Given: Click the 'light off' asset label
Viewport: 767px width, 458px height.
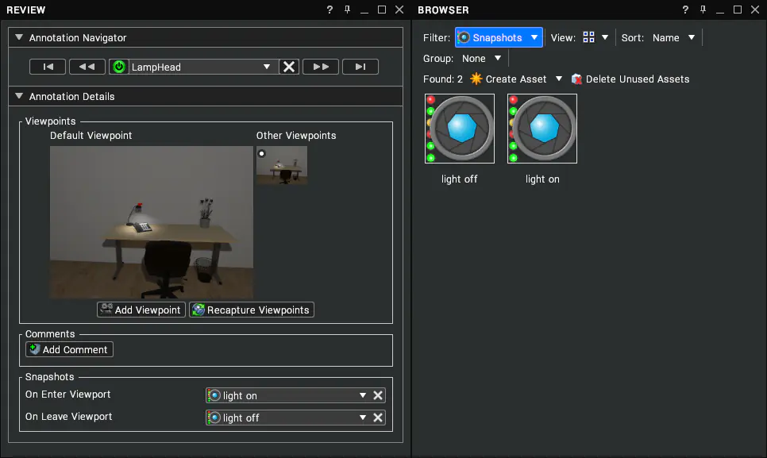Looking at the screenshot, I should pyautogui.click(x=459, y=179).
